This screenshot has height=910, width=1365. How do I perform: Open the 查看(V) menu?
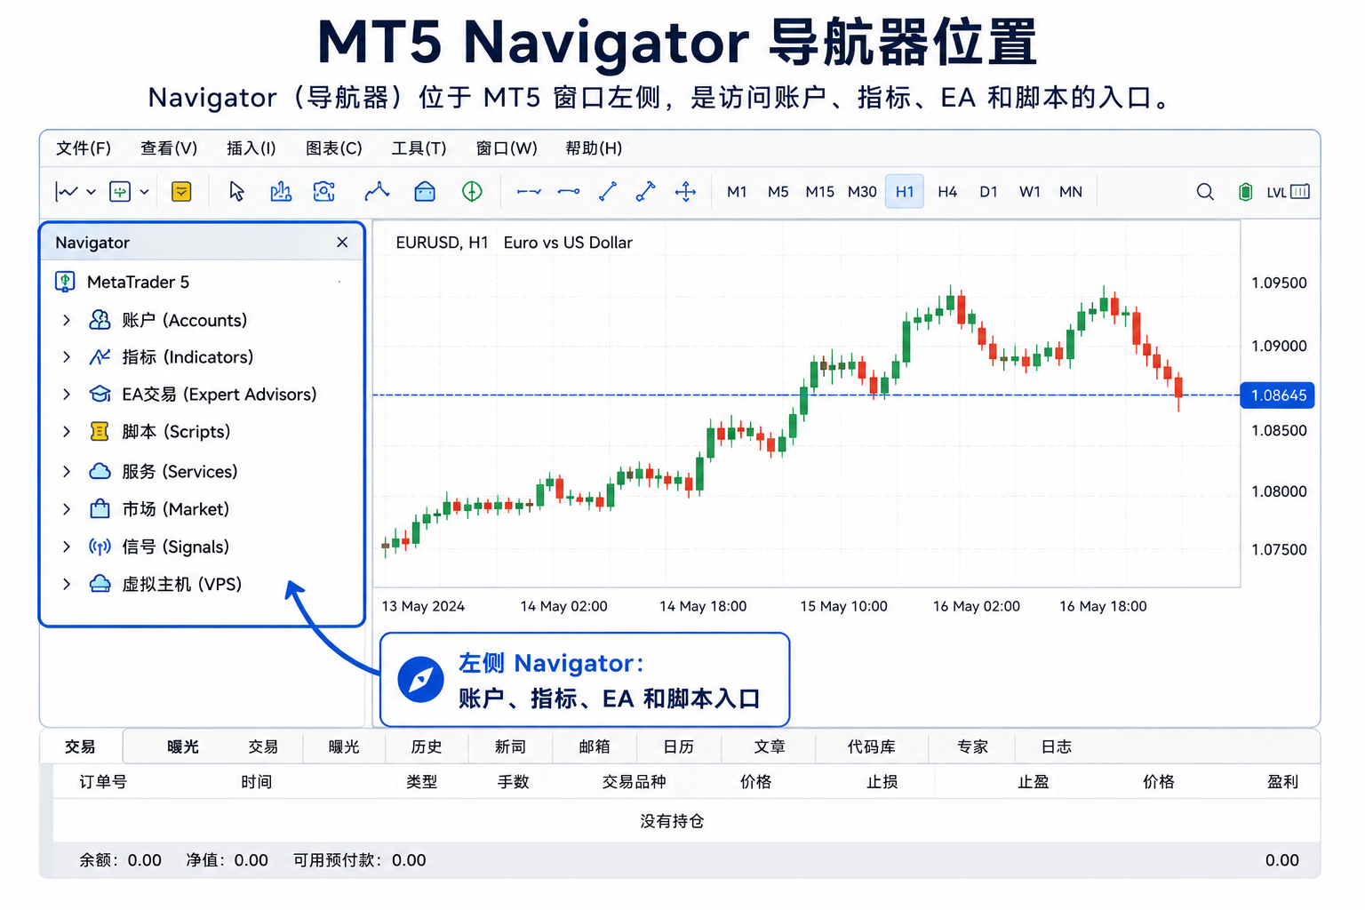(169, 148)
